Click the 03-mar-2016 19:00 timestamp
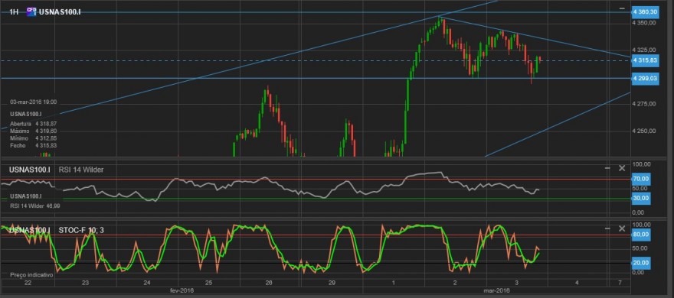The image size is (674, 298). tap(34, 102)
